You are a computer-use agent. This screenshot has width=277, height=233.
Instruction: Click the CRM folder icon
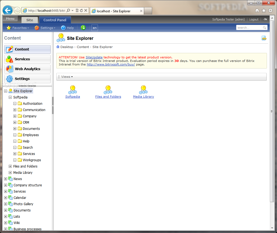[x=20, y=122]
